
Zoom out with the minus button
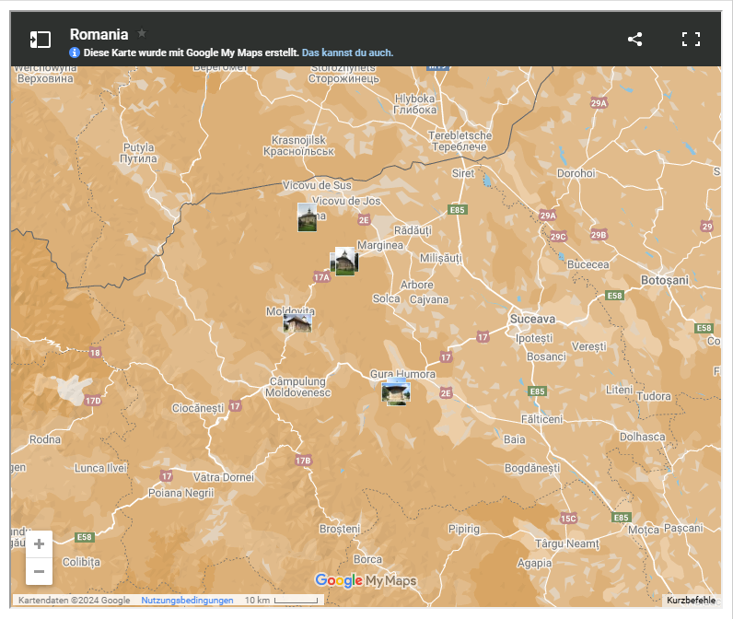coord(39,571)
